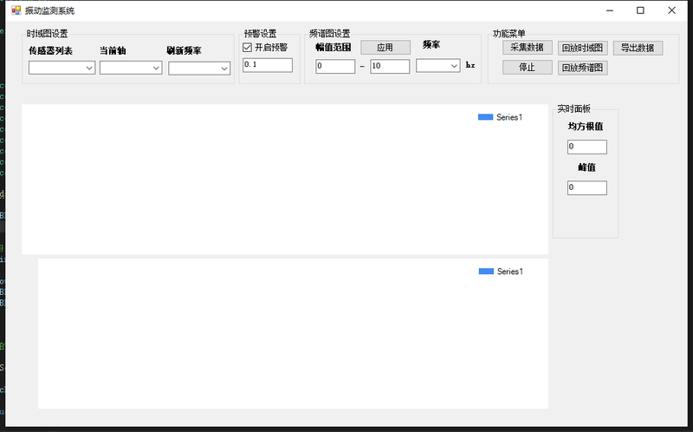693x432 pixels.
Task: Click the 刷新频率 label
Action: [x=184, y=51]
